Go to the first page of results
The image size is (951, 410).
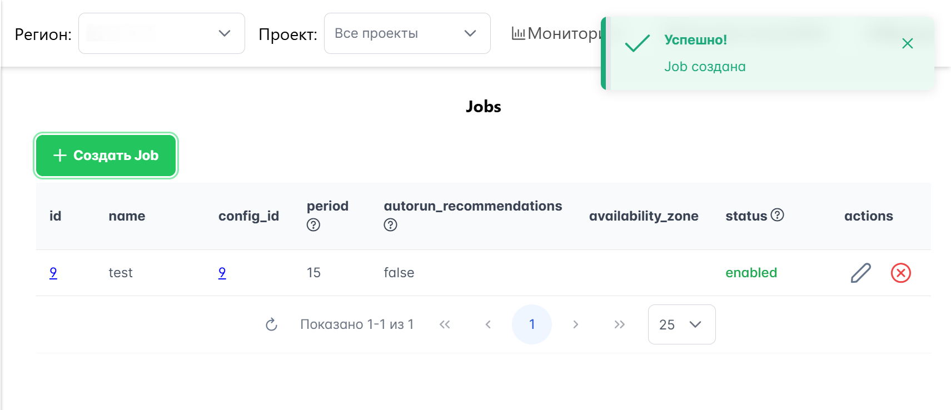click(x=445, y=324)
